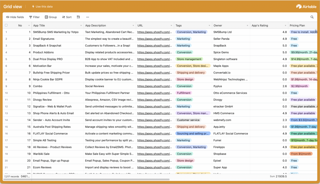This screenshot has width=320, height=184.
Task: Click the 7,217 records count
Action: [x=12, y=176]
